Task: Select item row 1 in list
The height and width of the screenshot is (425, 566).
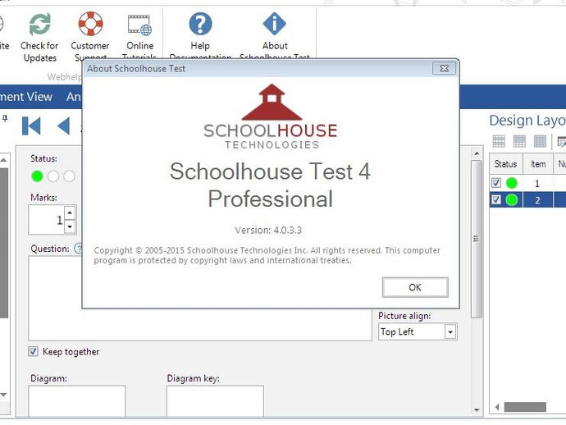Action: click(x=527, y=183)
